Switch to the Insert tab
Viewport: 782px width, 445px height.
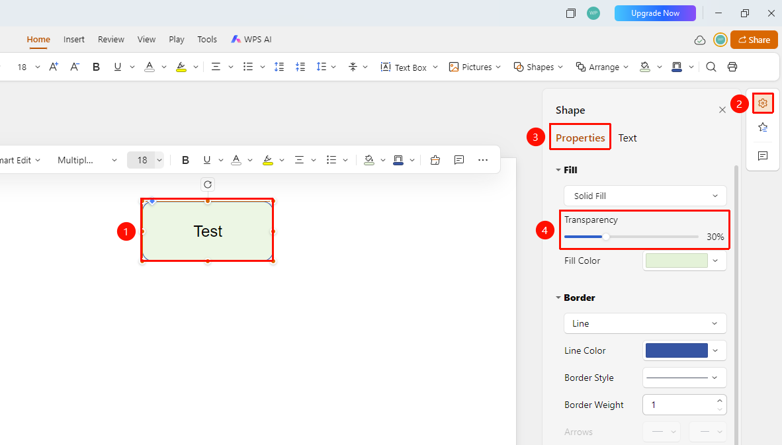(x=74, y=40)
